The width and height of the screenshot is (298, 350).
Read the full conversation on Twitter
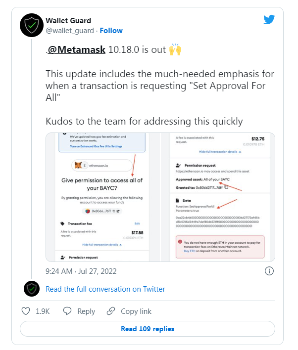pos(105,289)
